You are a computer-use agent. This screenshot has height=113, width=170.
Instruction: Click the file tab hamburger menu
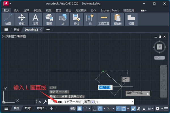6,30
